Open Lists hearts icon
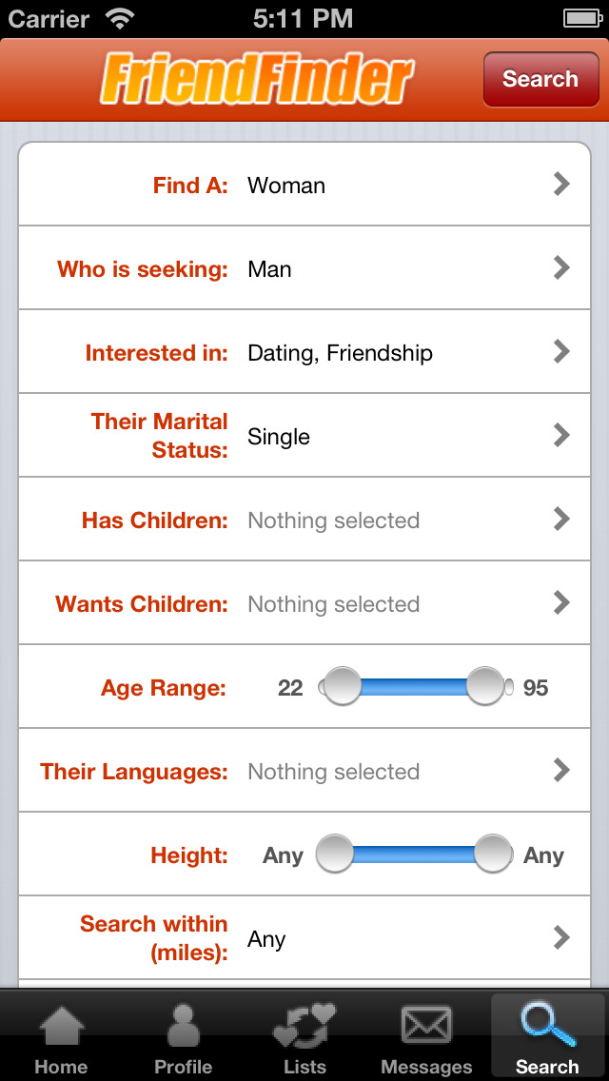Viewport: 609px width, 1081px height. pos(304,1028)
